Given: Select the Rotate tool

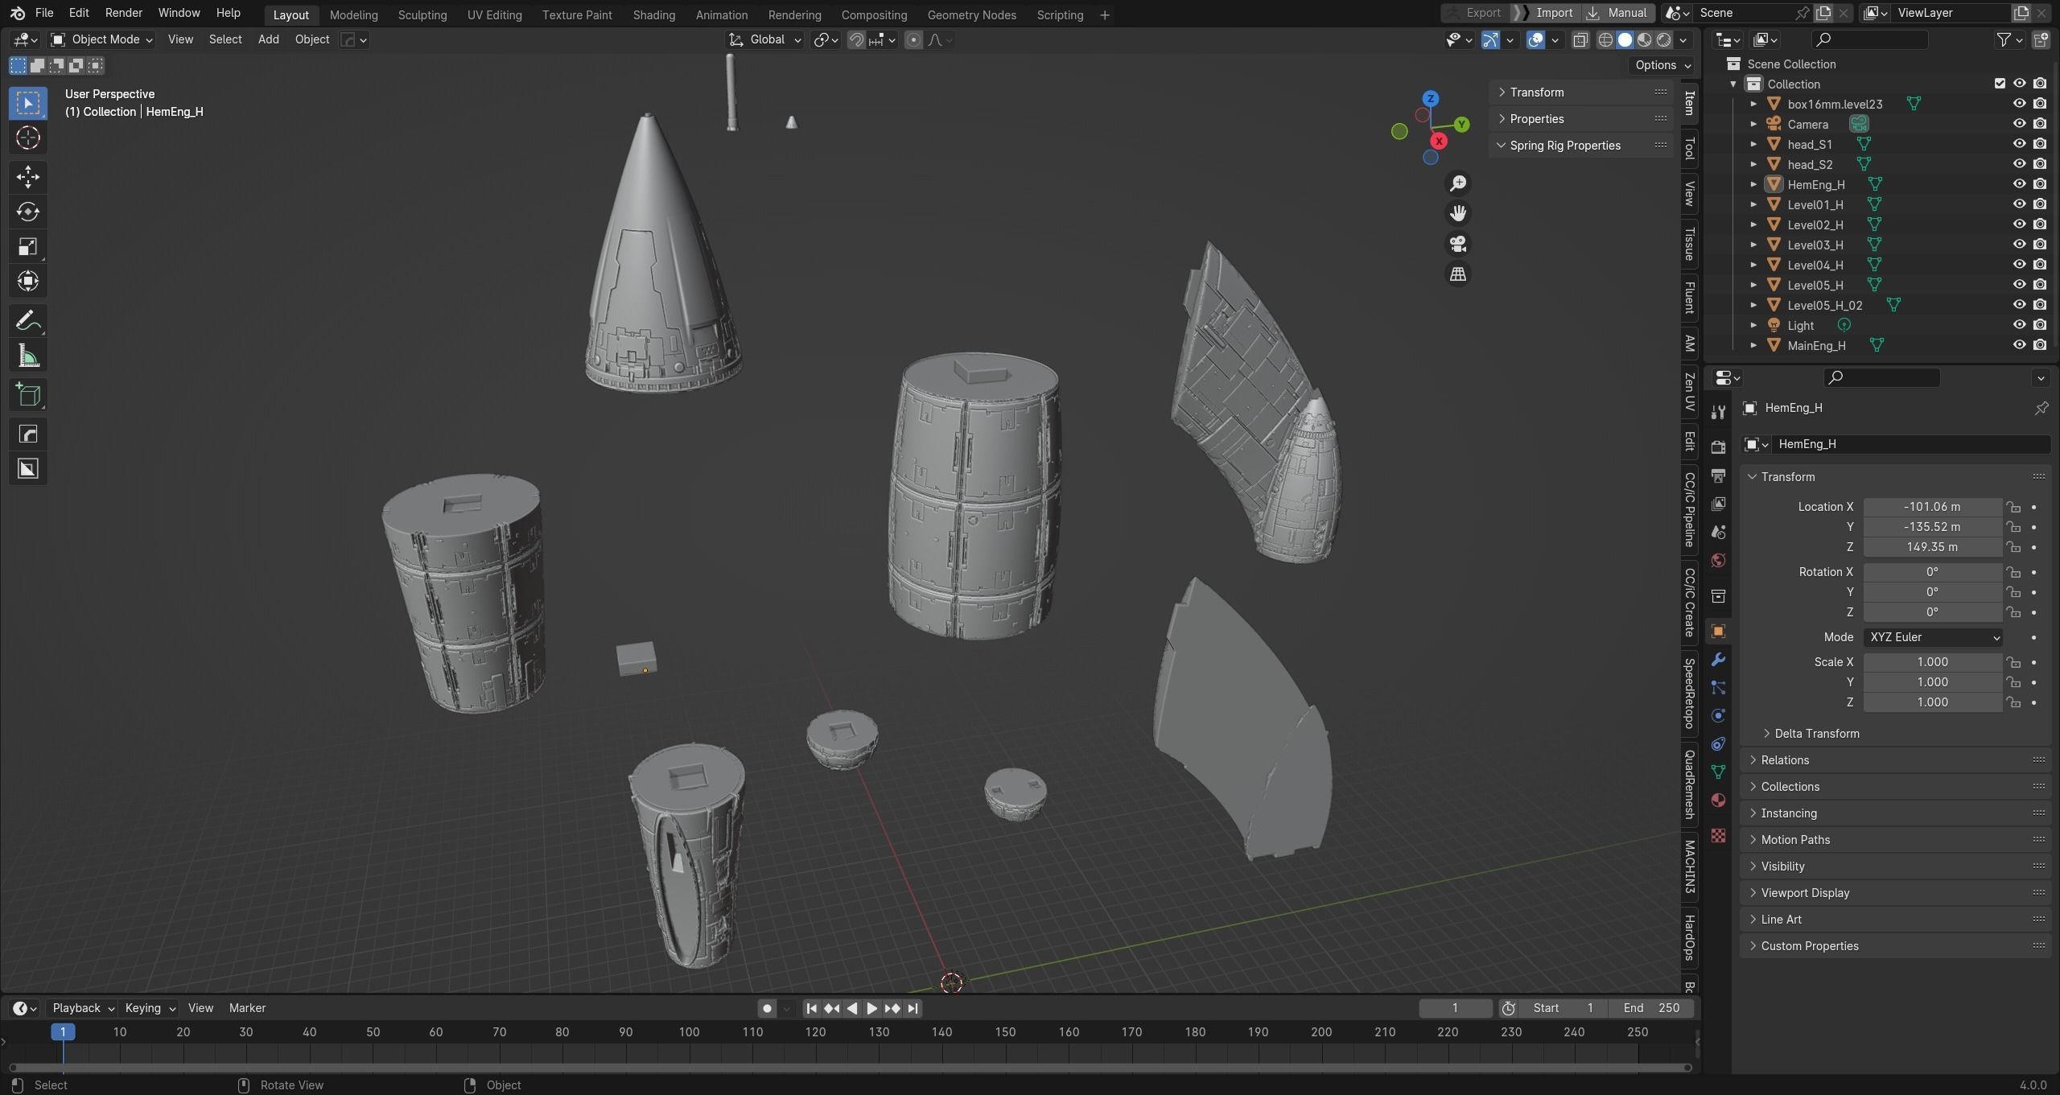Looking at the screenshot, I should [x=28, y=212].
